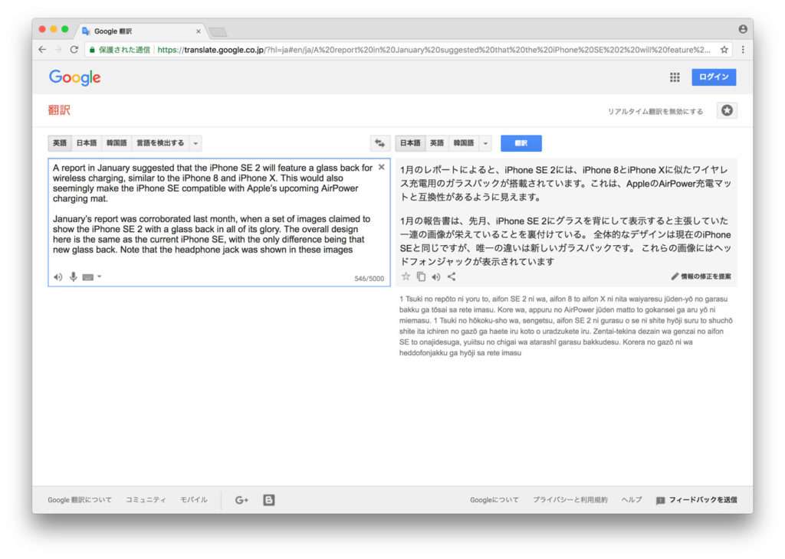785x559 pixels.
Task: Save translation with star icon
Action: pyautogui.click(x=406, y=276)
